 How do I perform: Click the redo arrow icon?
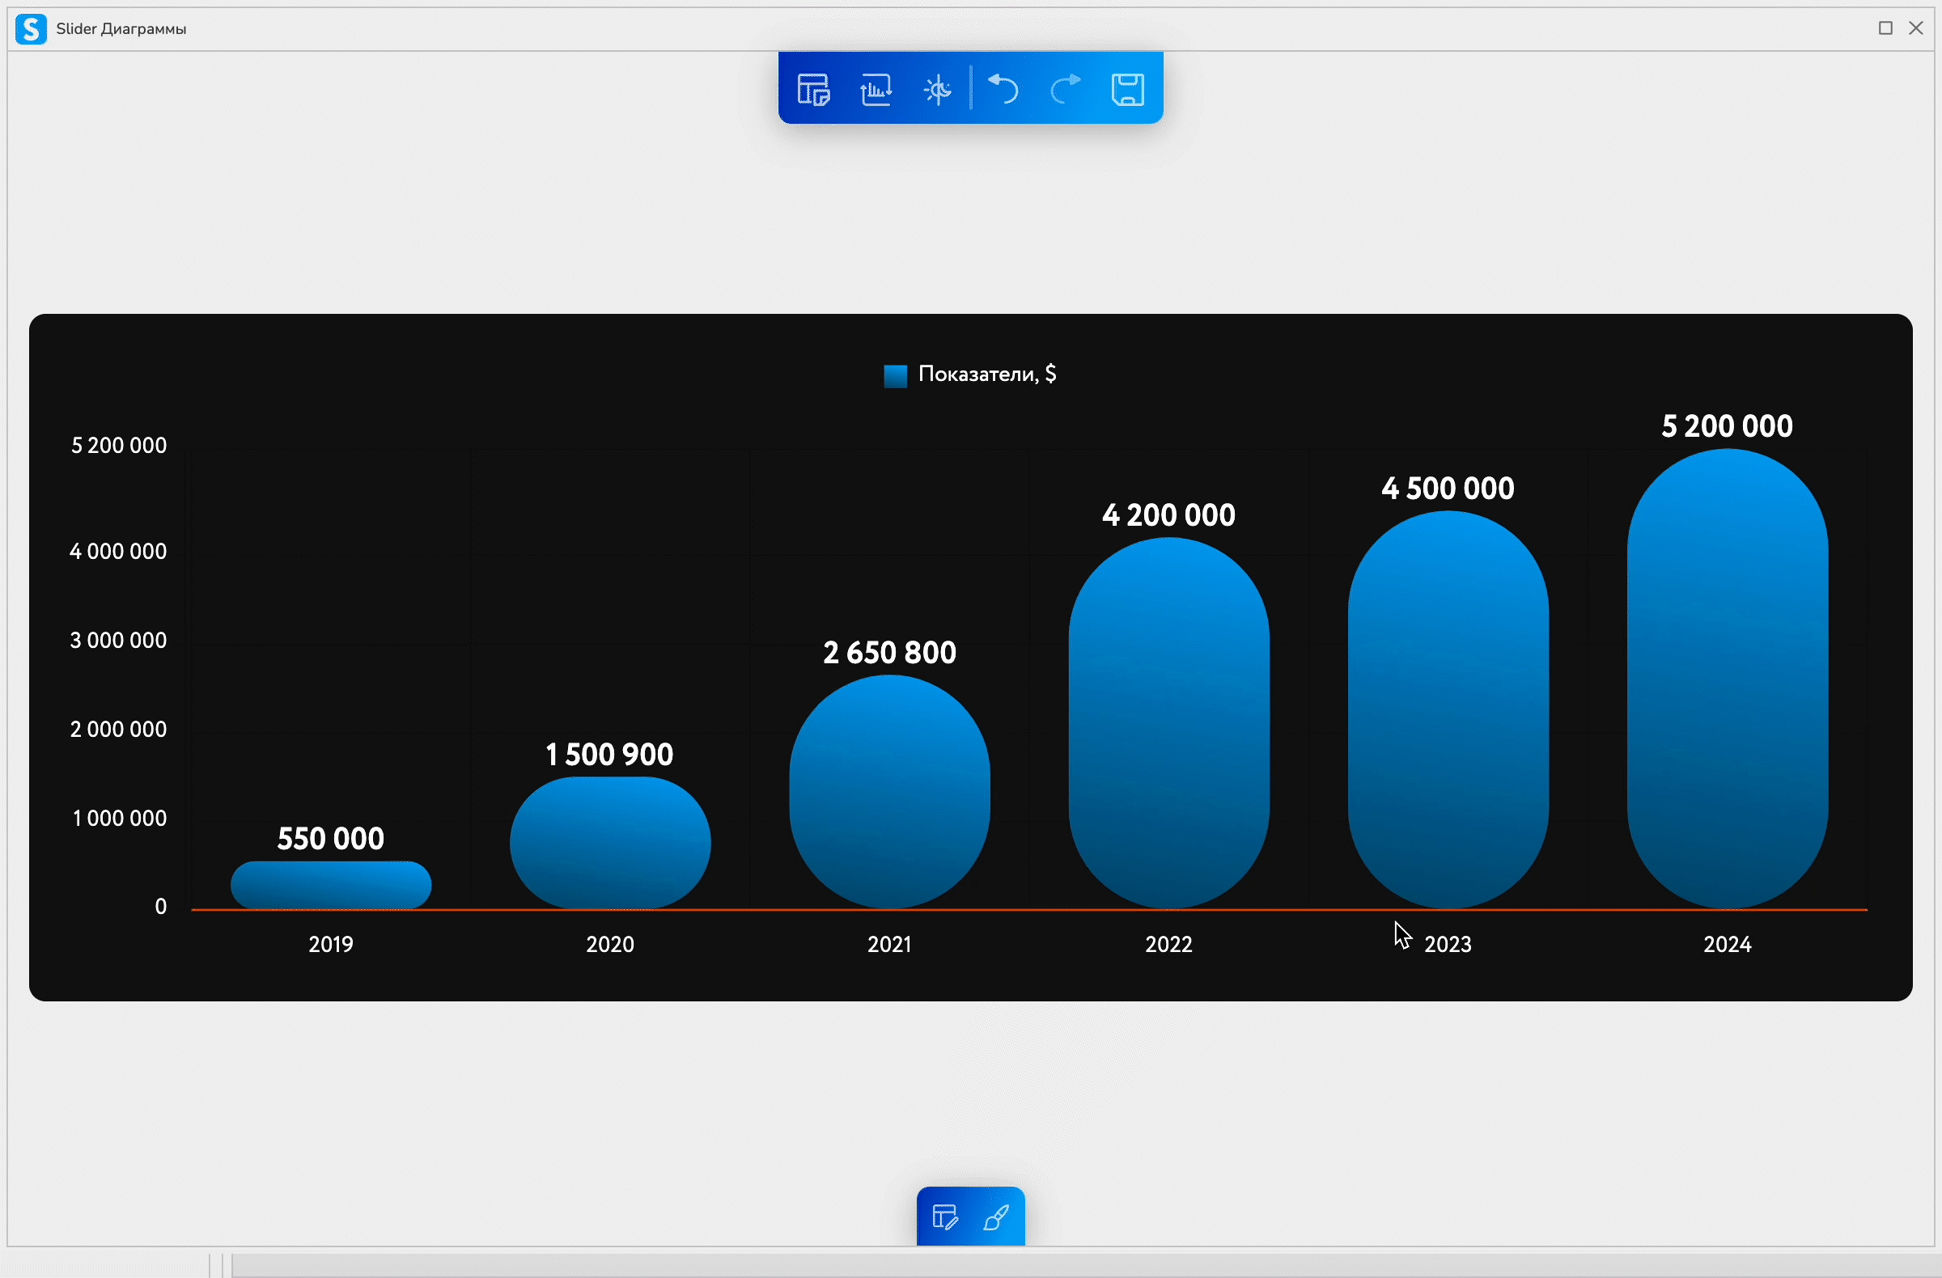click(x=1065, y=89)
